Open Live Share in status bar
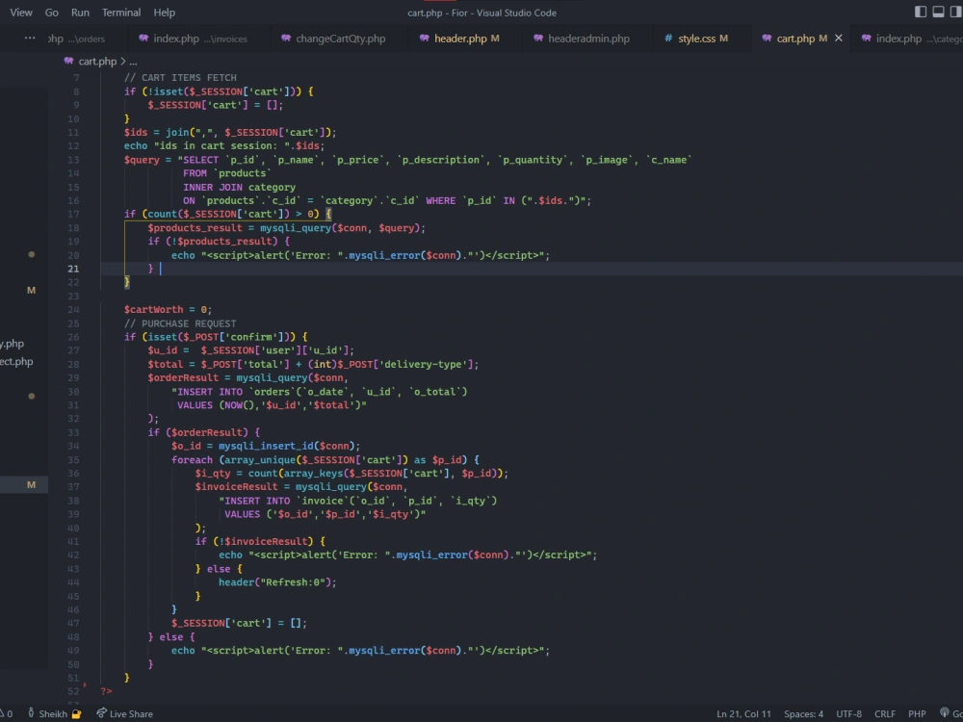Image resolution: width=963 pixels, height=722 pixels. pos(124,713)
